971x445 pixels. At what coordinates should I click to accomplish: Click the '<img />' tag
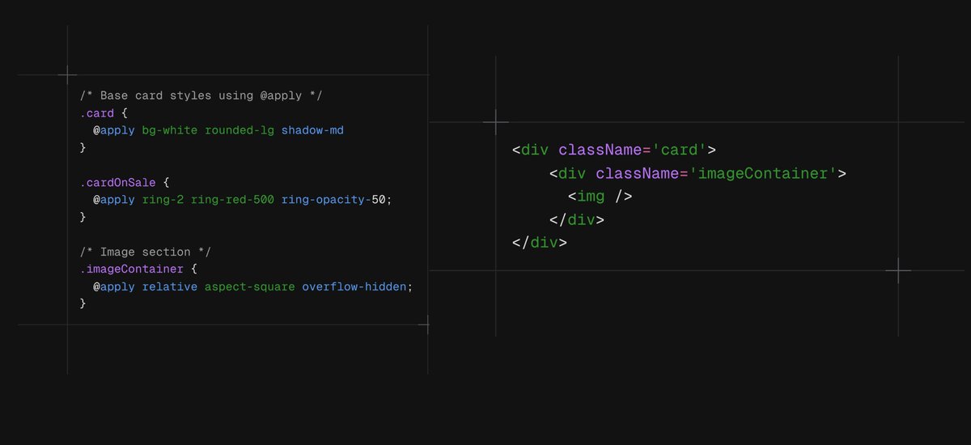coord(600,196)
